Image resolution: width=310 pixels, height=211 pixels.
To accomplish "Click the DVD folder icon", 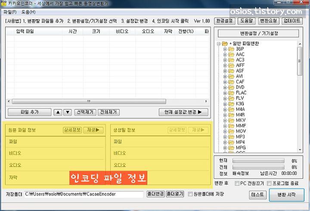I will coord(231,87).
